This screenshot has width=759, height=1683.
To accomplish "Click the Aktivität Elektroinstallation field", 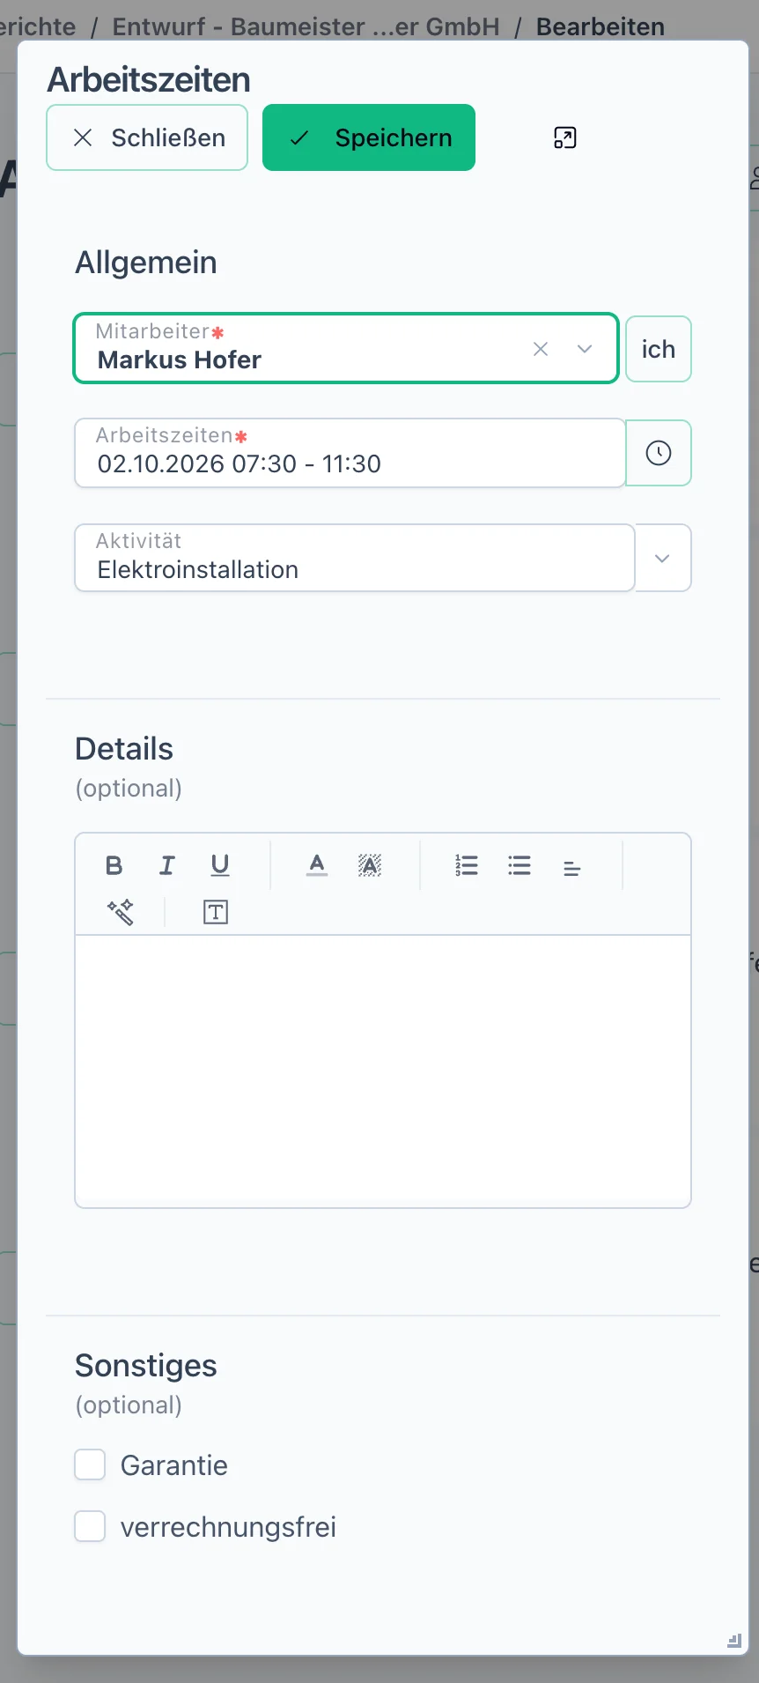I will click(x=355, y=558).
